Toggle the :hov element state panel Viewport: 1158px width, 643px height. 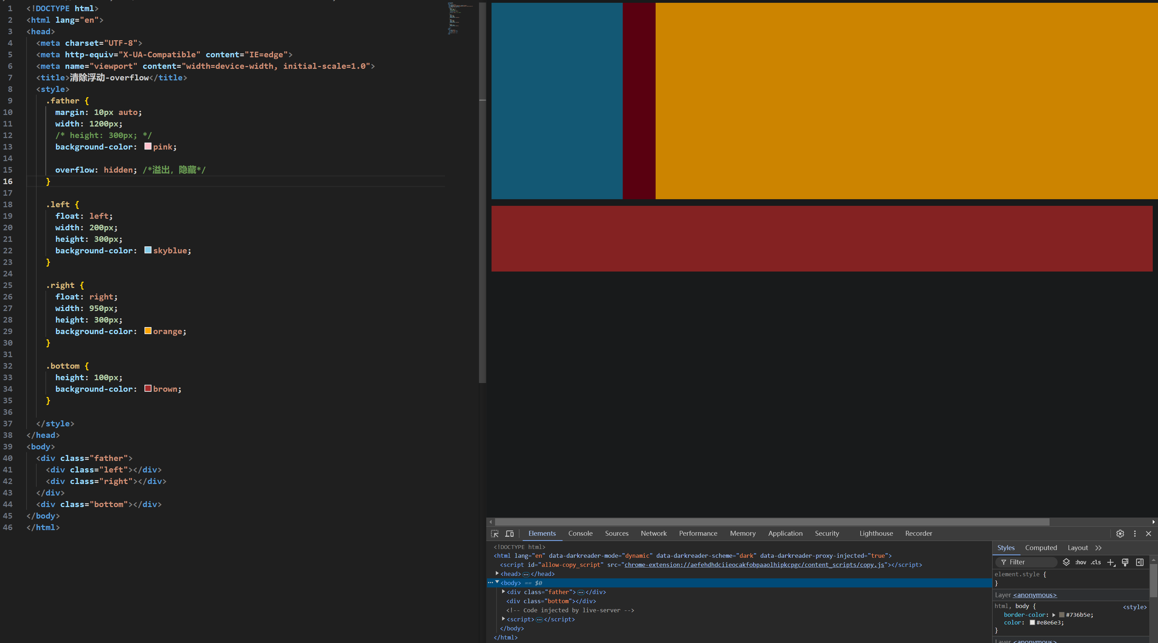coord(1080,562)
